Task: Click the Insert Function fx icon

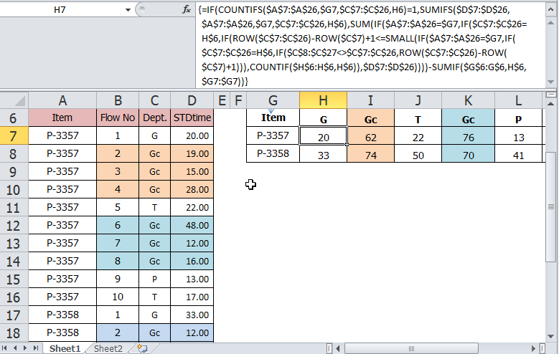Action: tap(187, 11)
